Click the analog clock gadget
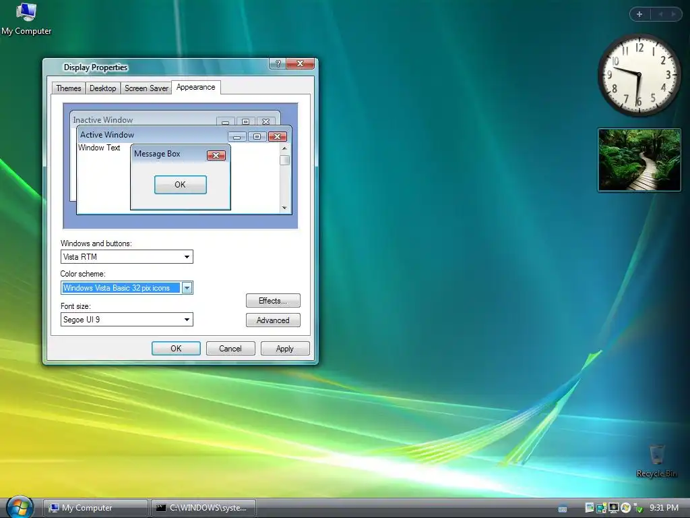This screenshot has width=690, height=518. pos(639,76)
